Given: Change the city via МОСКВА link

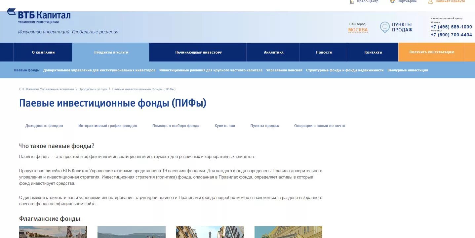Looking at the screenshot, I should (x=358, y=30).
